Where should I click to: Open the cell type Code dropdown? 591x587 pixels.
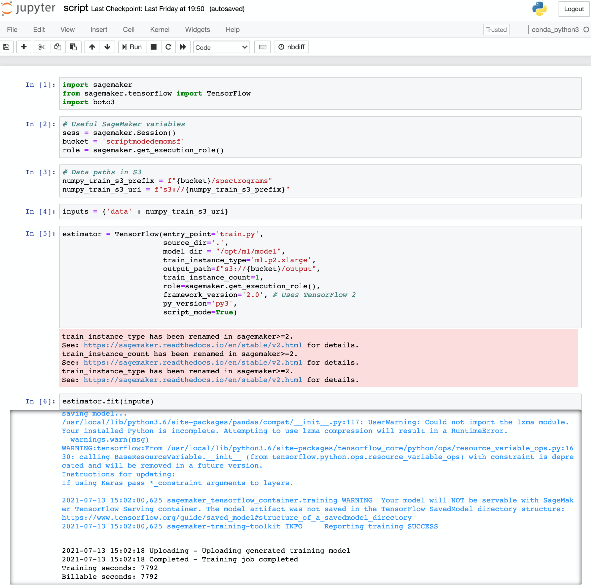click(221, 47)
